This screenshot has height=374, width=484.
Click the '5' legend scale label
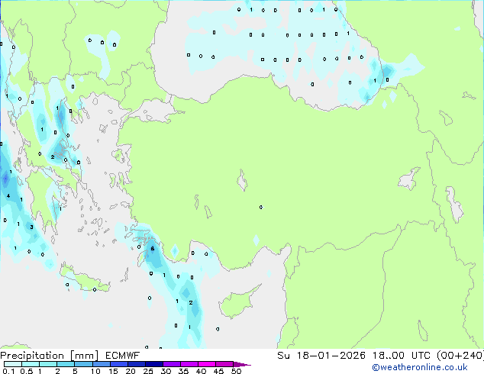75,371
